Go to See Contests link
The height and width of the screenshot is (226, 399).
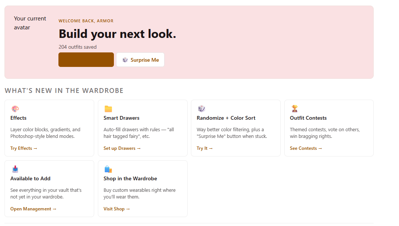pos(306,148)
